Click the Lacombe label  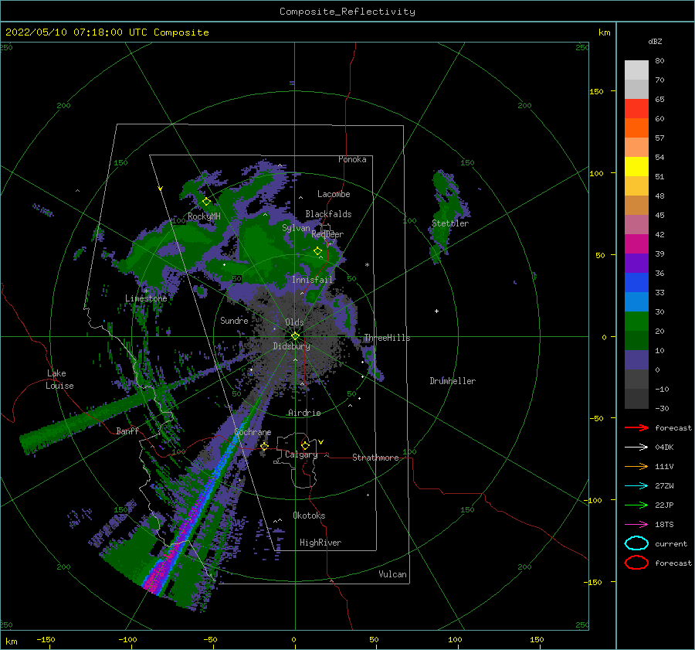tap(334, 194)
